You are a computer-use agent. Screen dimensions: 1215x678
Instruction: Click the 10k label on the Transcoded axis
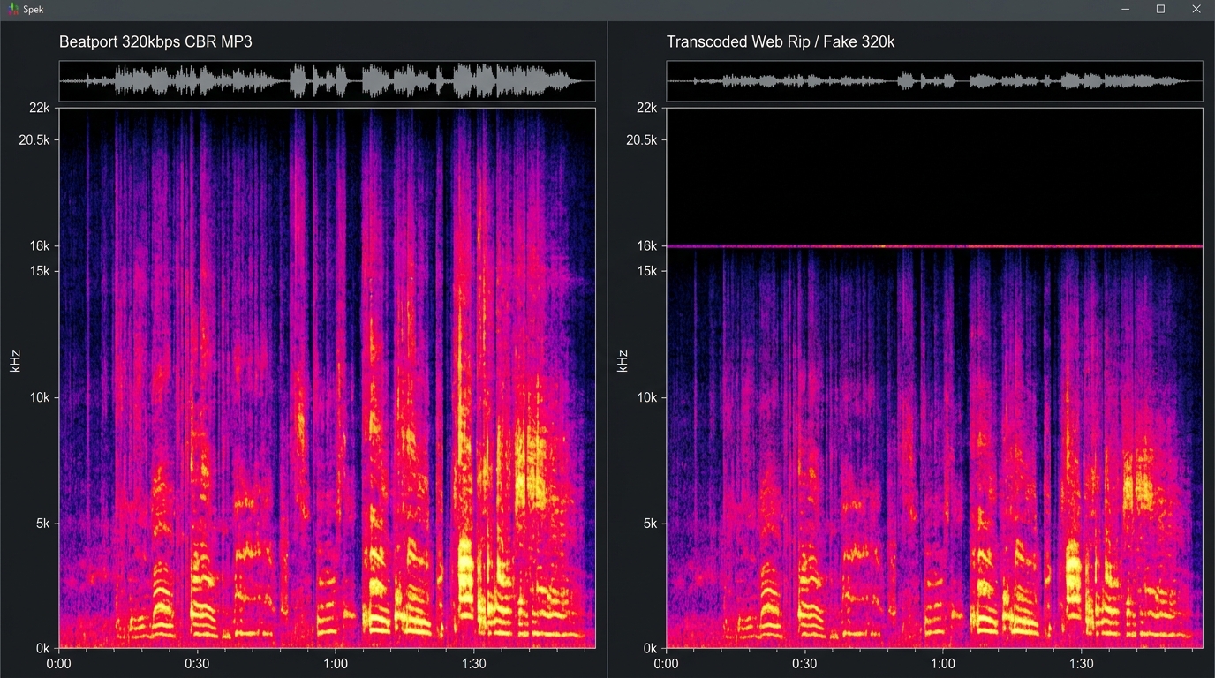coord(649,397)
